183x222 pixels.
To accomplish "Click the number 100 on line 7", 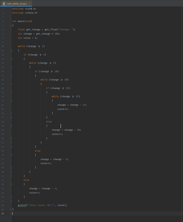I will point(57,34).
